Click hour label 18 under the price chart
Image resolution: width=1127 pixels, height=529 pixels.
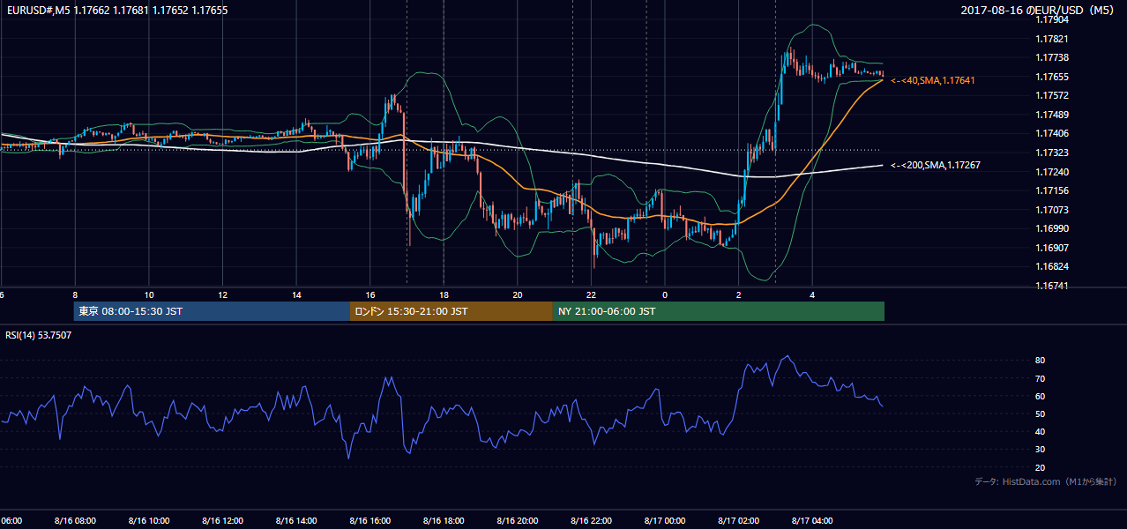[x=444, y=294]
